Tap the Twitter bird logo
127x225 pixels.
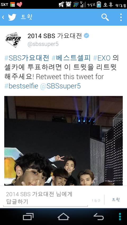12,17
